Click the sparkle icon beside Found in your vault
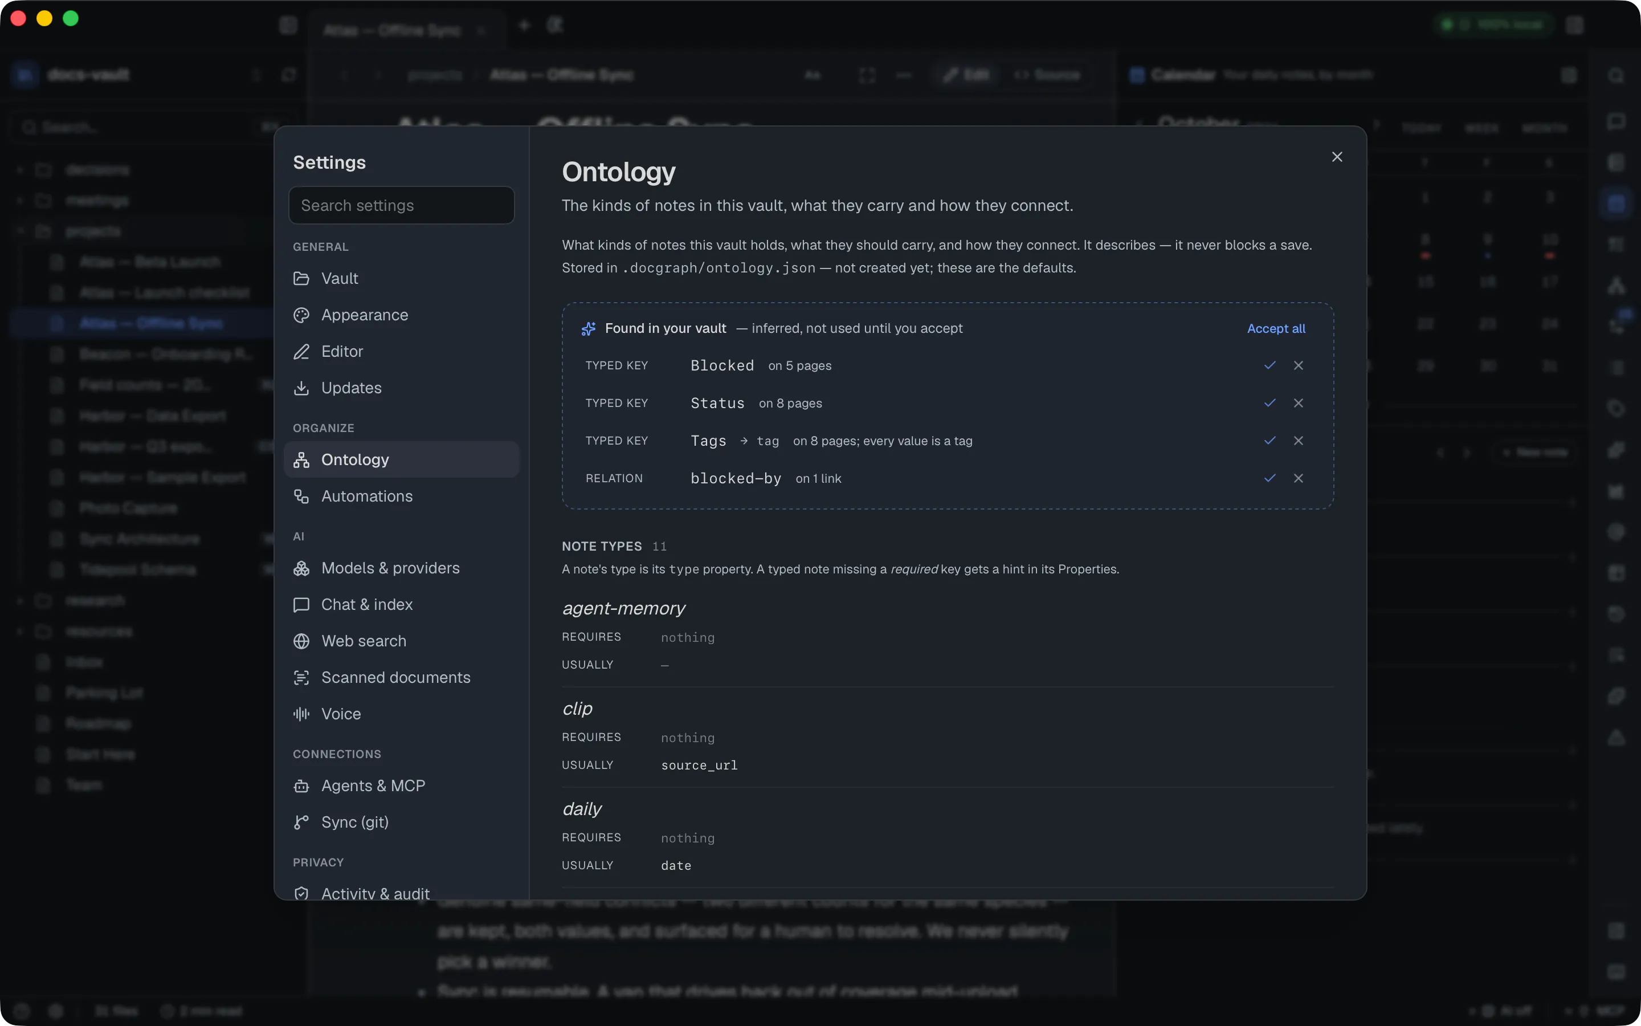Viewport: 1641px width, 1026px height. (x=588, y=329)
